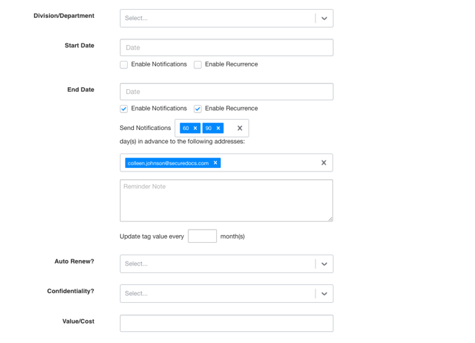Image resolution: width=475 pixels, height=343 pixels.
Task: Open the Auto Renew? dropdown
Action: click(226, 263)
